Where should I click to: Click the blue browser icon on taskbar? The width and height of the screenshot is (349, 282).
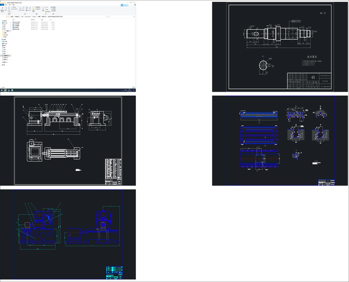click(9, 90)
